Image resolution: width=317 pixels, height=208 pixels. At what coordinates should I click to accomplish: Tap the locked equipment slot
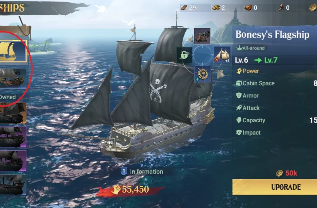184,55
